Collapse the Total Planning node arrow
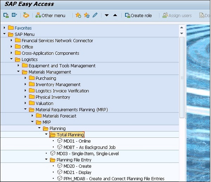This screenshot has width=211, height=182. [x=46, y=134]
